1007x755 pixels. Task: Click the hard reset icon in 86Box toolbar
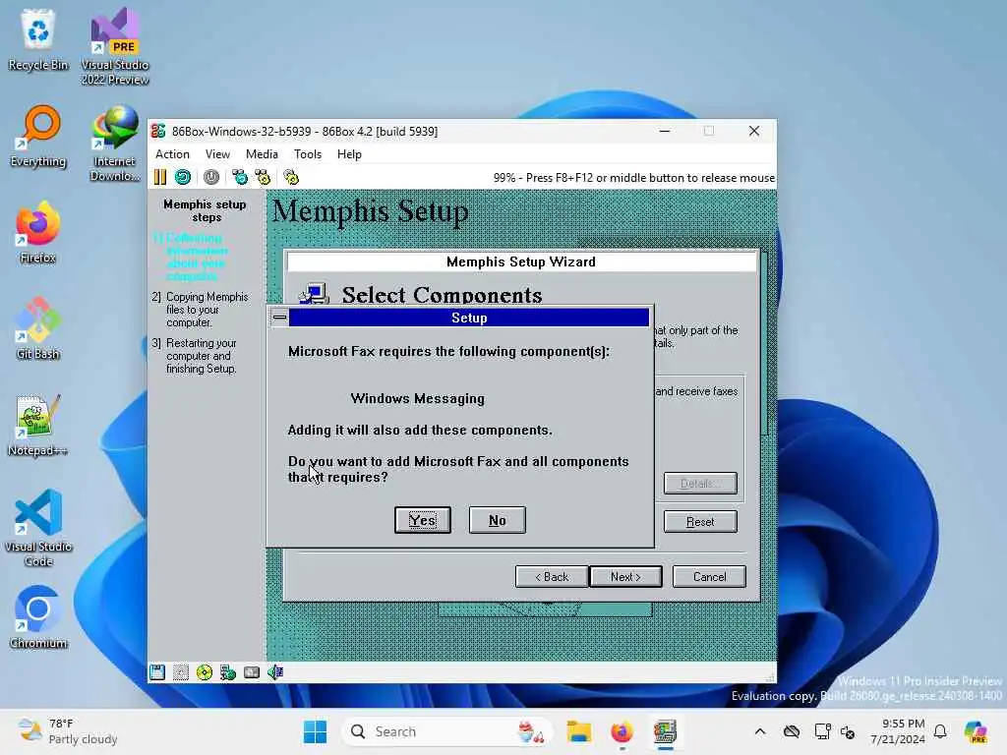pos(183,177)
